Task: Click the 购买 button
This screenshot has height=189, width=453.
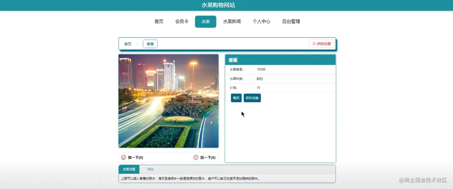Action: (x=236, y=98)
